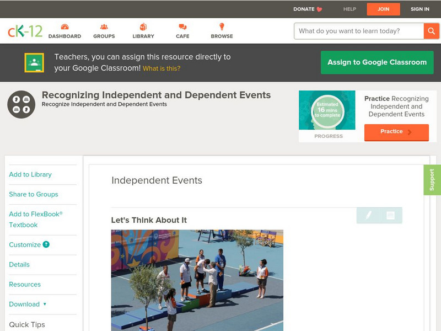Open the Details link

(x=19, y=265)
